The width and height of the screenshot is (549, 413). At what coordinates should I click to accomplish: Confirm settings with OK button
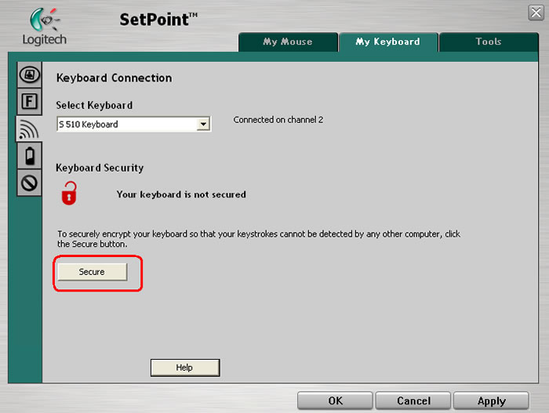click(335, 400)
